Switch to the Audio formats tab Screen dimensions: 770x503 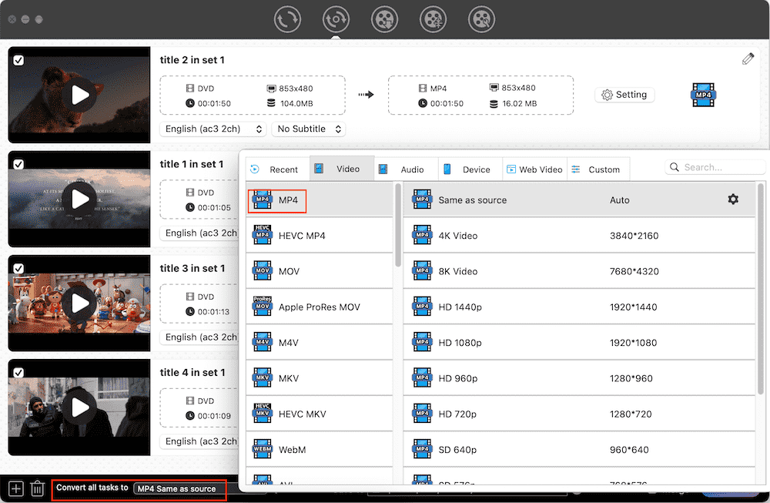[406, 169]
